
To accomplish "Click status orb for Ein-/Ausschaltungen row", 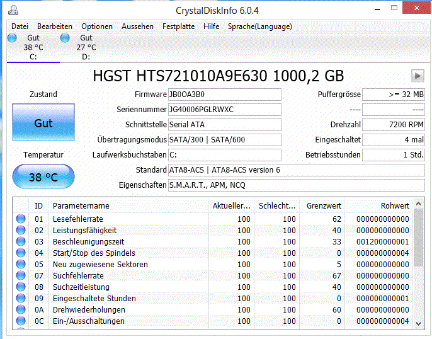I will pos(21,321).
